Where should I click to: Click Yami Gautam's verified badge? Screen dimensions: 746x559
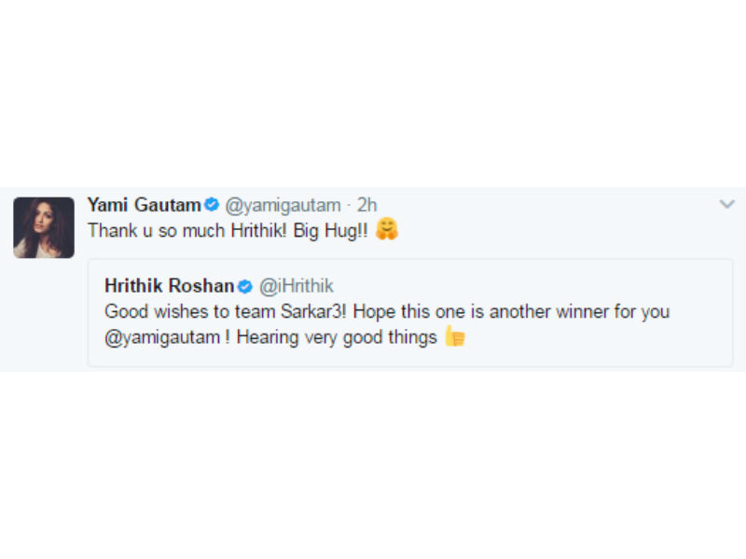(x=212, y=205)
